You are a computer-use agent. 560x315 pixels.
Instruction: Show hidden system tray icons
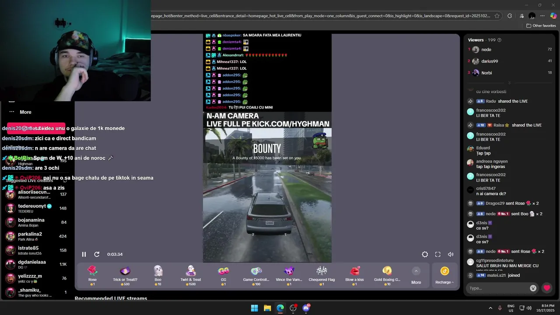click(490, 308)
